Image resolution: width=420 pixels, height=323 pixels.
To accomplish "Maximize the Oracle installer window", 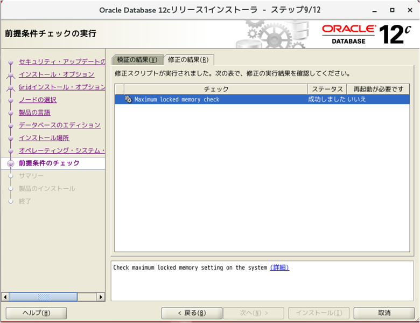I will coord(392,10).
